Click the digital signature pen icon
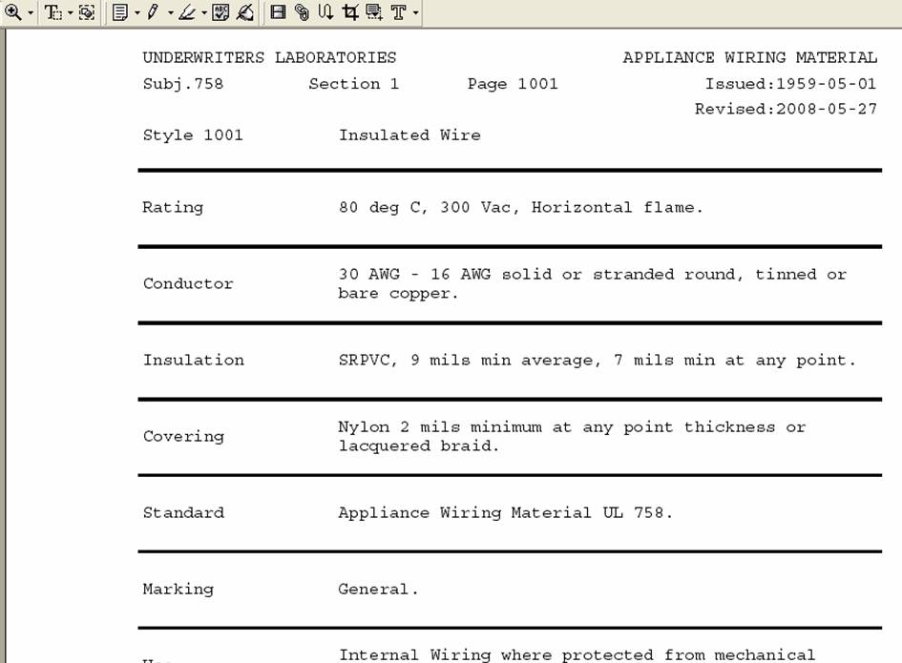The width and height of the screenshot is (902, 663). (x=244, y=12)
